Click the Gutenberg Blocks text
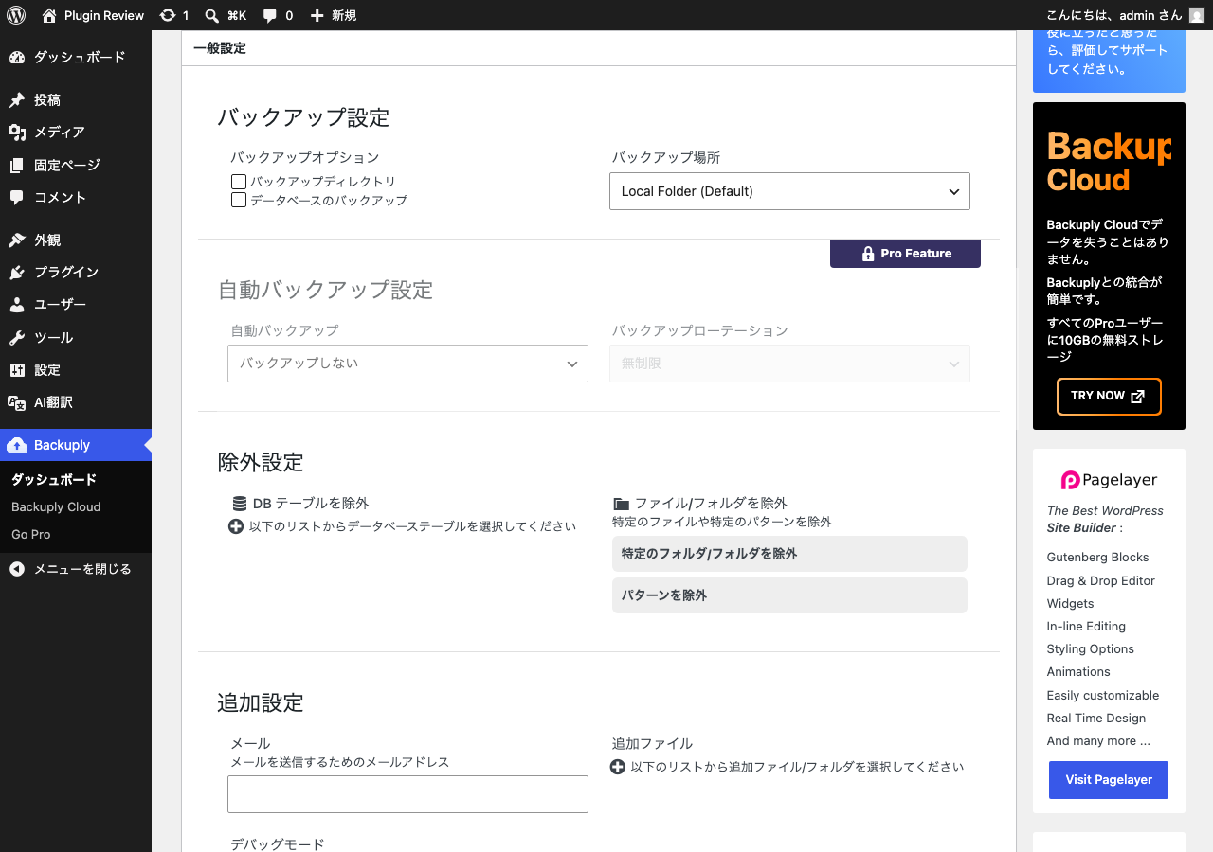The width and height of the screenshot is (1213, 852). [1097, 558]
